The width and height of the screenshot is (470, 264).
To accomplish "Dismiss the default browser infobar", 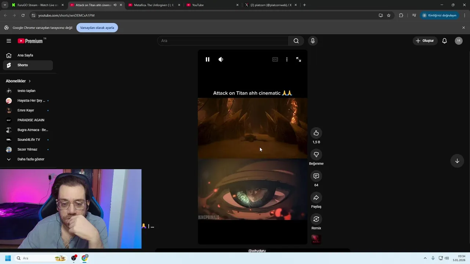I will click(463, 27).
